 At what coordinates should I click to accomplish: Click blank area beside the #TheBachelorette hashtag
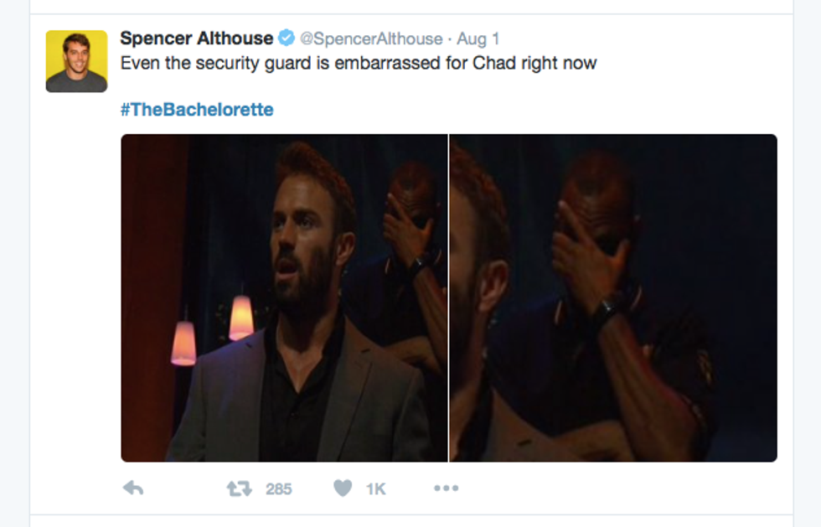click(x=524, y=110)
